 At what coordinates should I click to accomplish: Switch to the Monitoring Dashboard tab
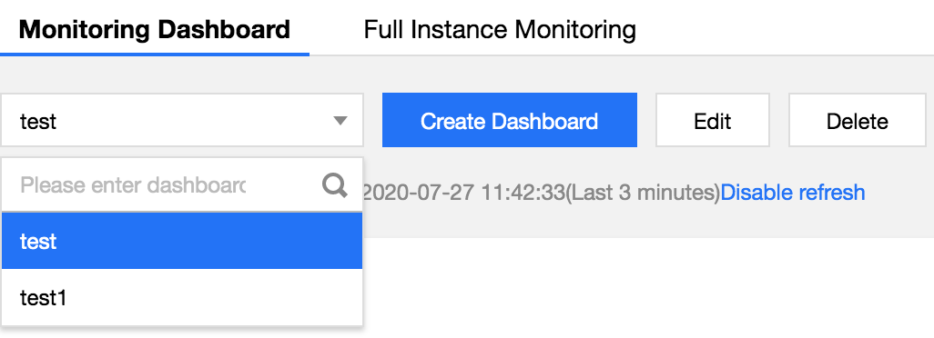tap(154, 29)
